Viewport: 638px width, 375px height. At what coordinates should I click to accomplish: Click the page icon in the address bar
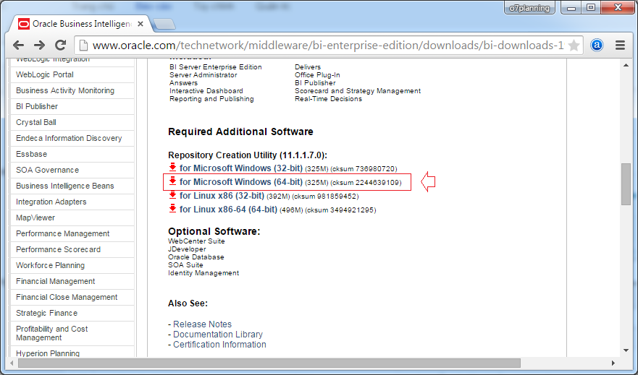[x=83, y=45]
